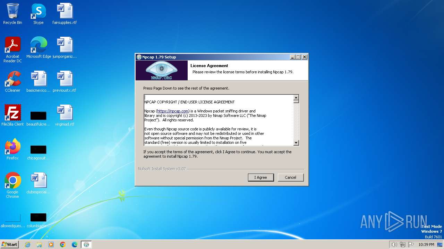Click the license scrollbar down arrow
Image resolution: width=444 pixels, height=249 pixels.
click(x=296, y=142)
